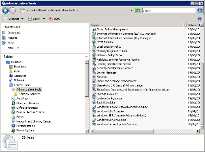Open the Name column filter dropdown
Image resolution: width=205 pixels, height=152 pixels.
185,25
